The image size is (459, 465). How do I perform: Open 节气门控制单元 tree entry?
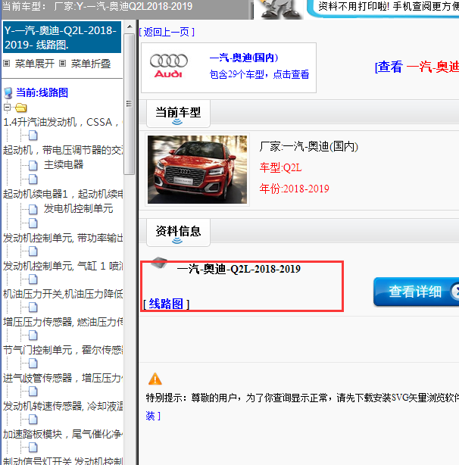(x=63, y=350)
